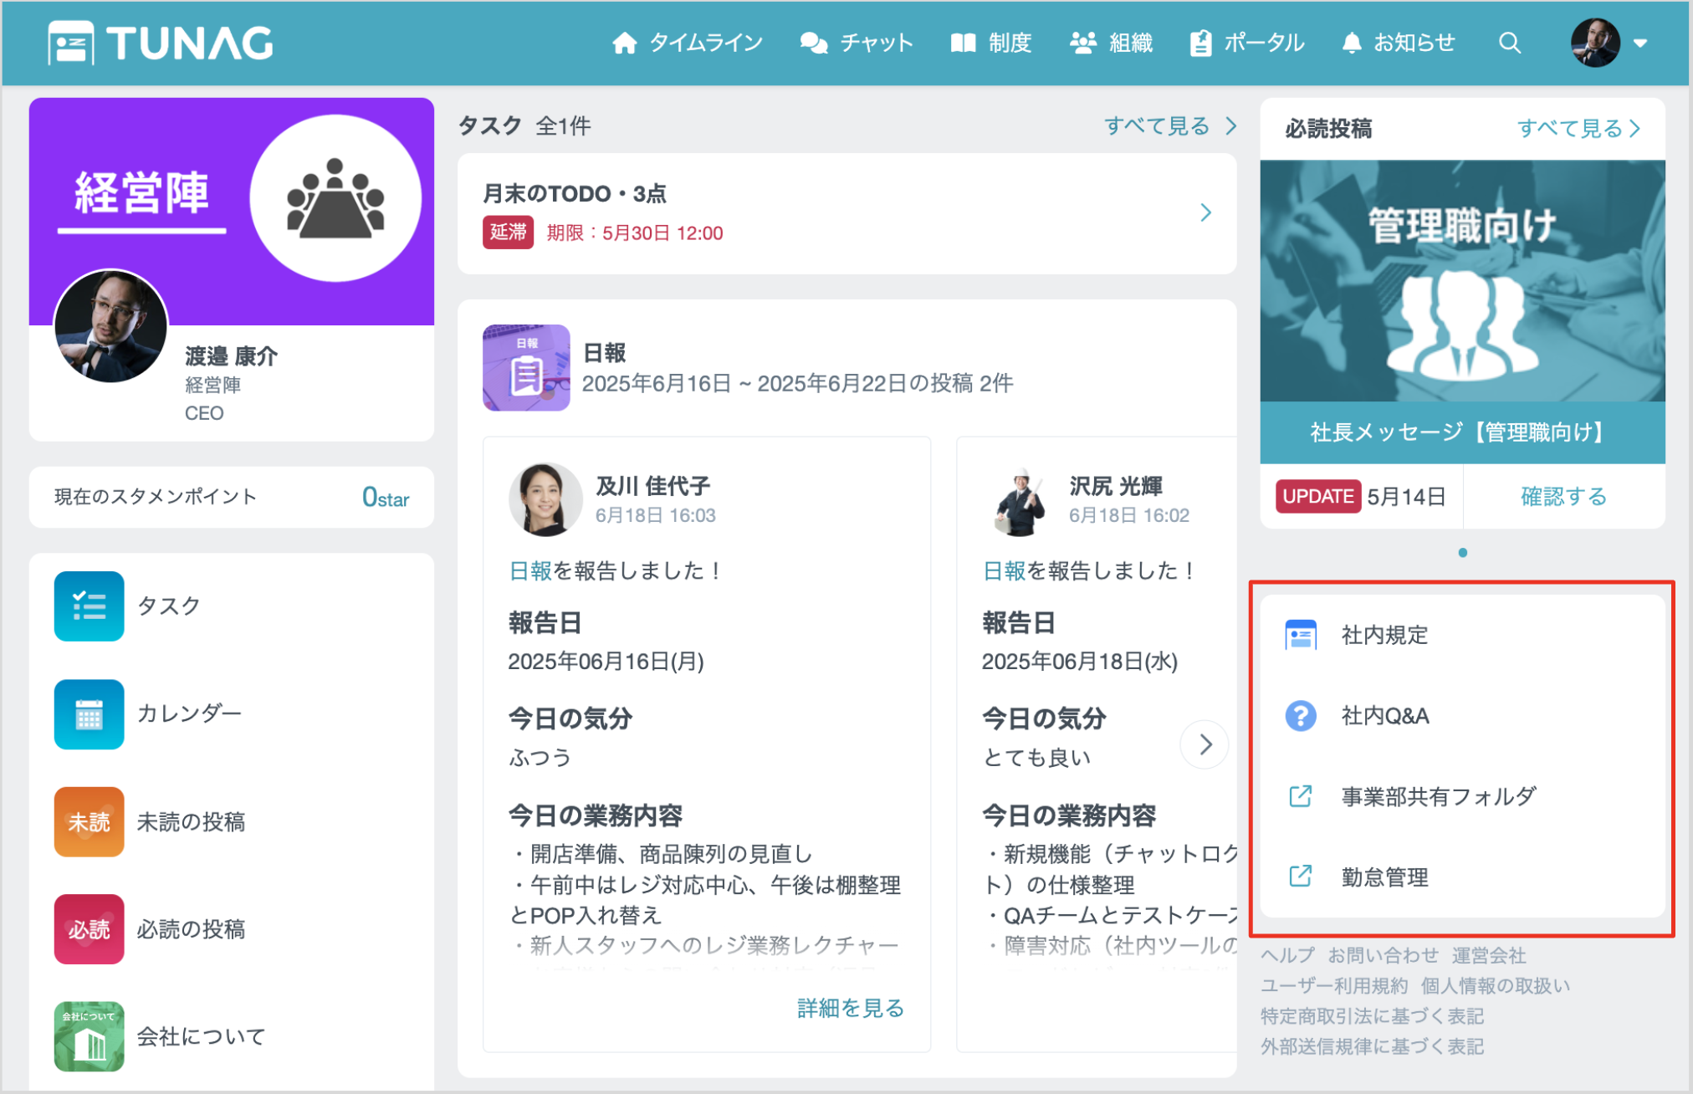Click the green 会社について building icon

coord(89,1036)
